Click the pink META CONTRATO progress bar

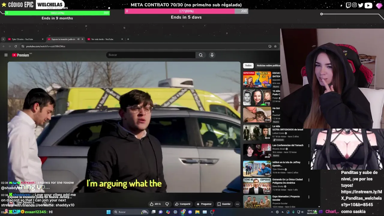(x=186, y=11)
